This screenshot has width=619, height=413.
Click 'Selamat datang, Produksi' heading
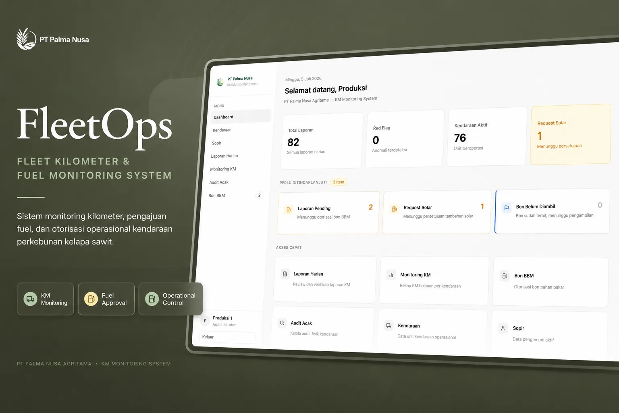(326, 89)
